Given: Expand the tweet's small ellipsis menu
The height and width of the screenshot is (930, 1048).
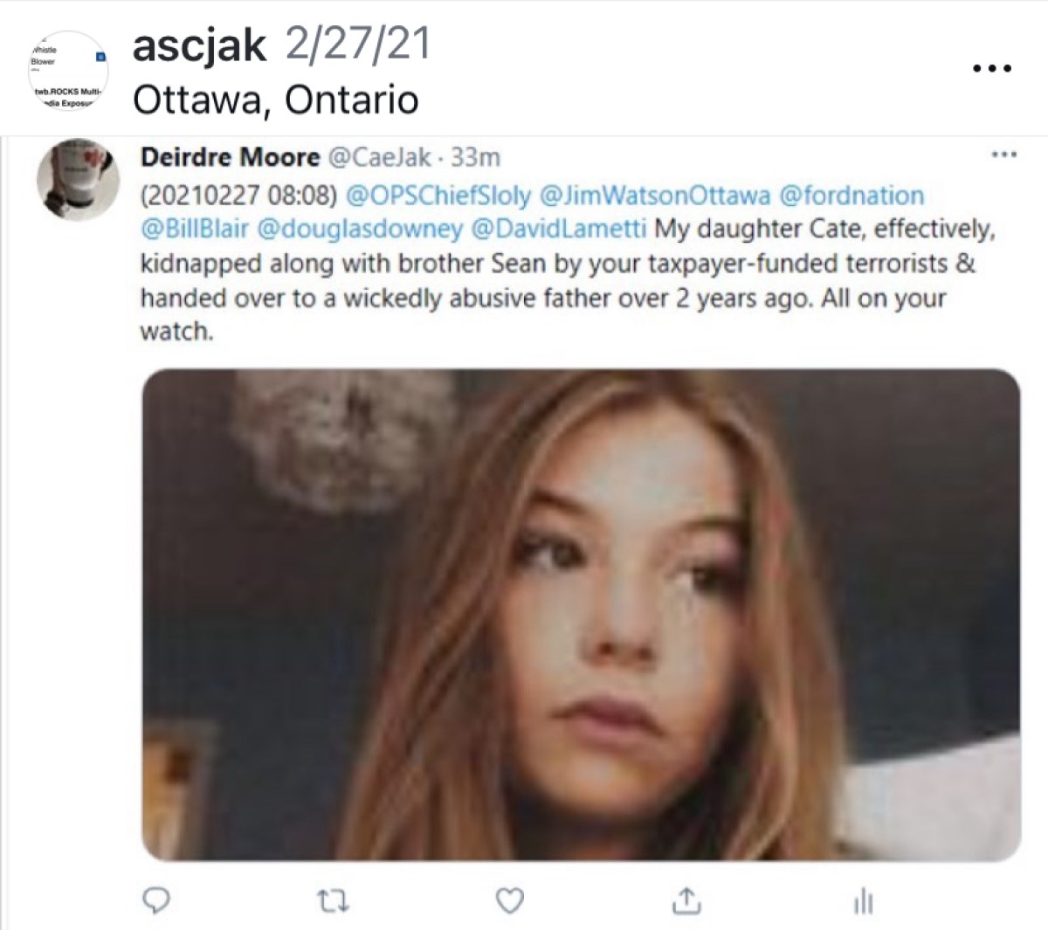Looking at the screenshot, I should coord(1004,155).
